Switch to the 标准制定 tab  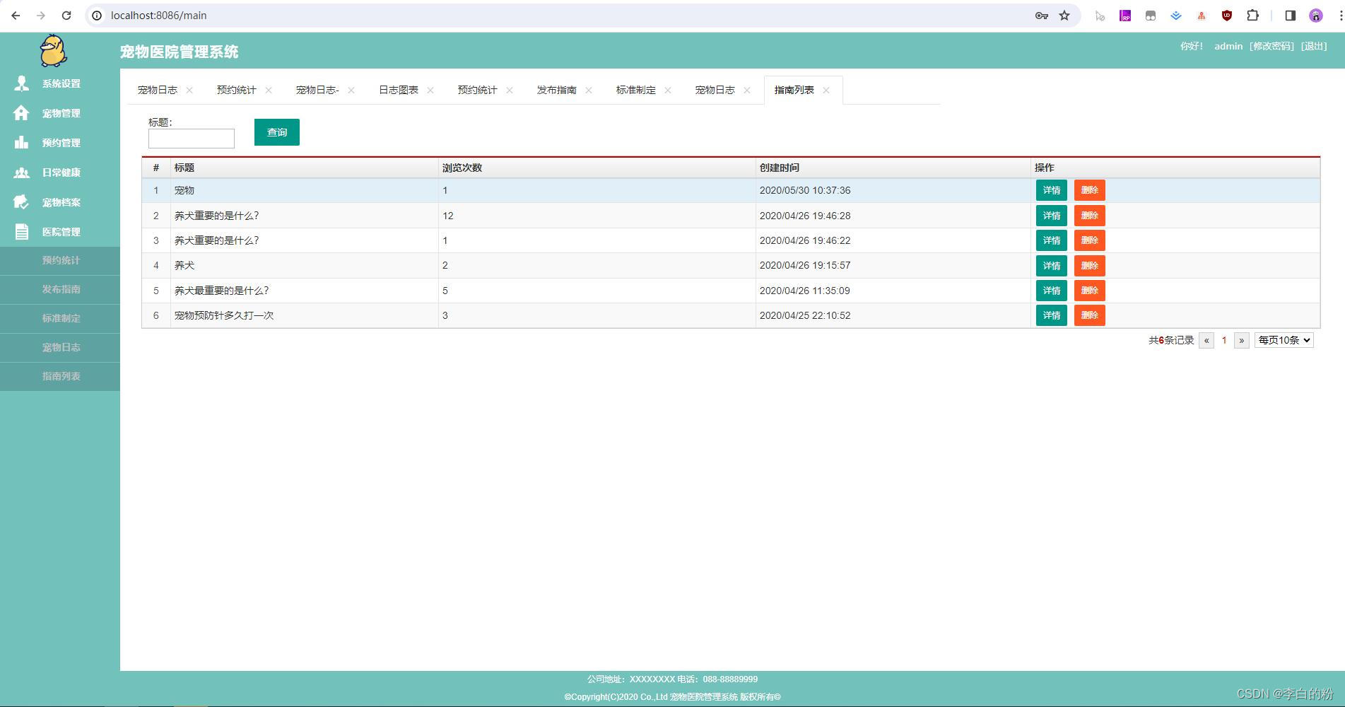click(636, 90)
